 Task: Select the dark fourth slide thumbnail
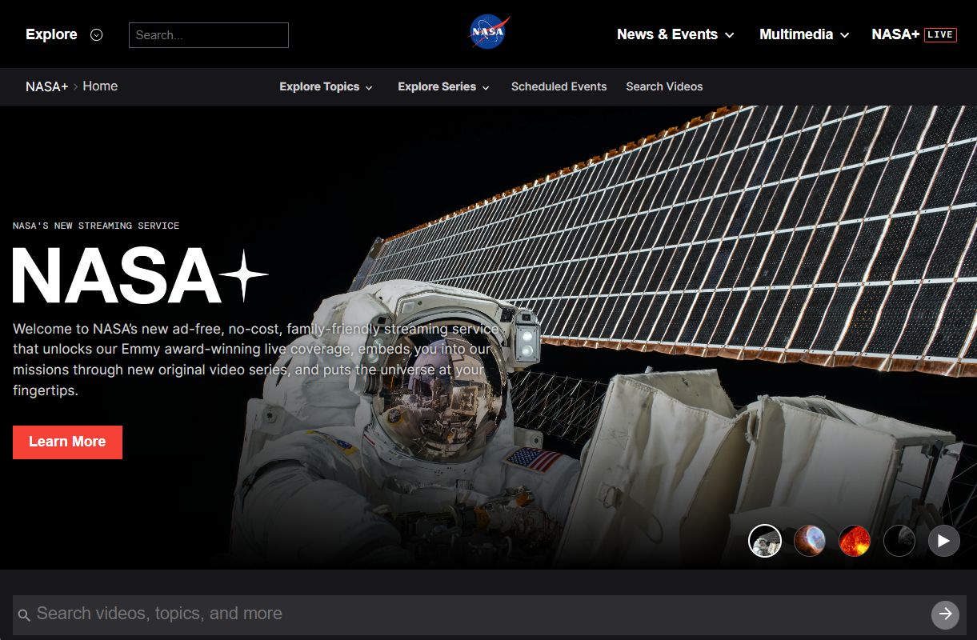(899, 541)
